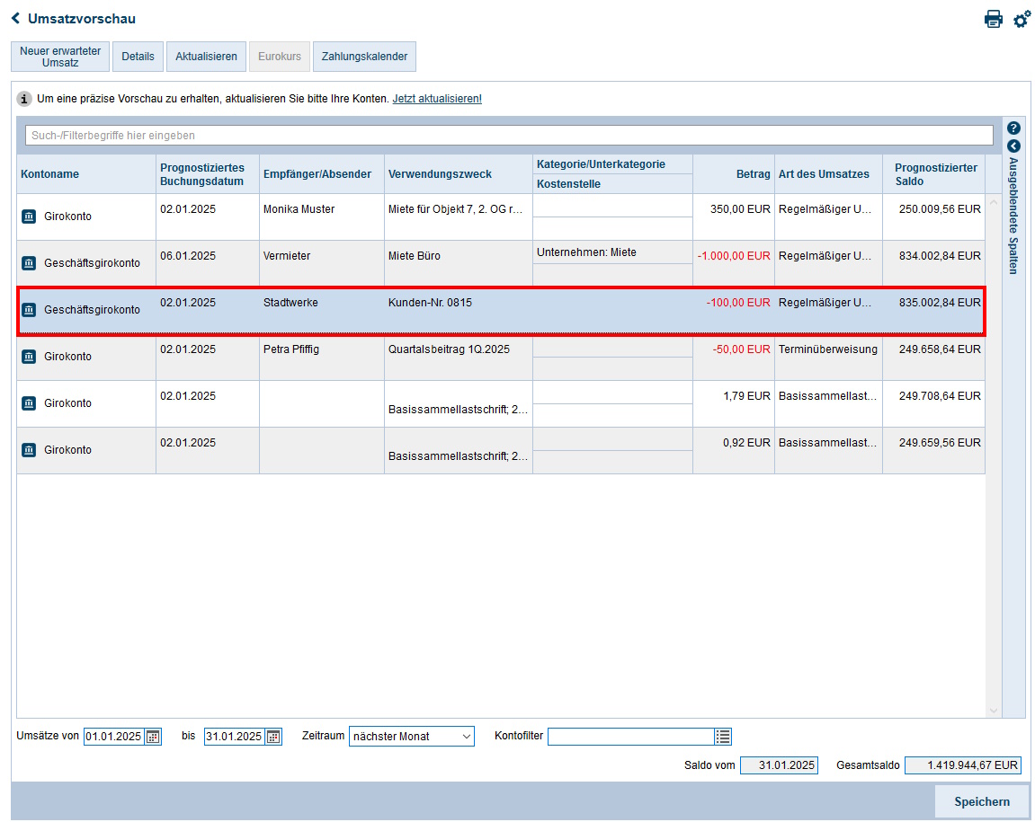1035x822 pixels.
Task: Click the Kategorie/Unterkategorie header
Action: click(612, 164)
